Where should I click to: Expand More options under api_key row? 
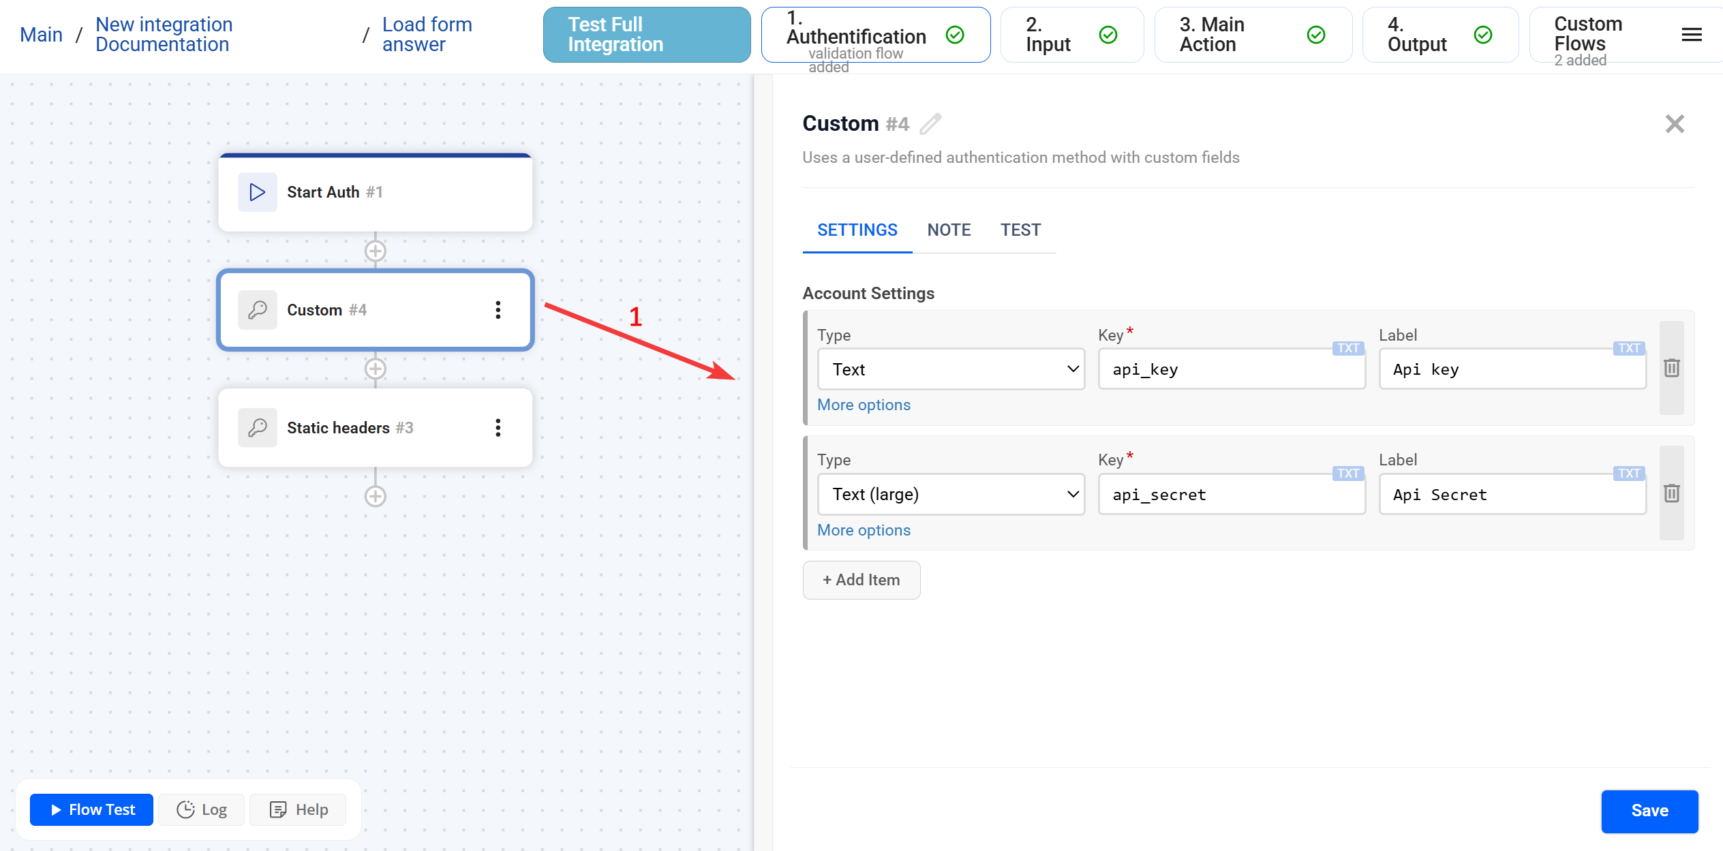point(864,405)
